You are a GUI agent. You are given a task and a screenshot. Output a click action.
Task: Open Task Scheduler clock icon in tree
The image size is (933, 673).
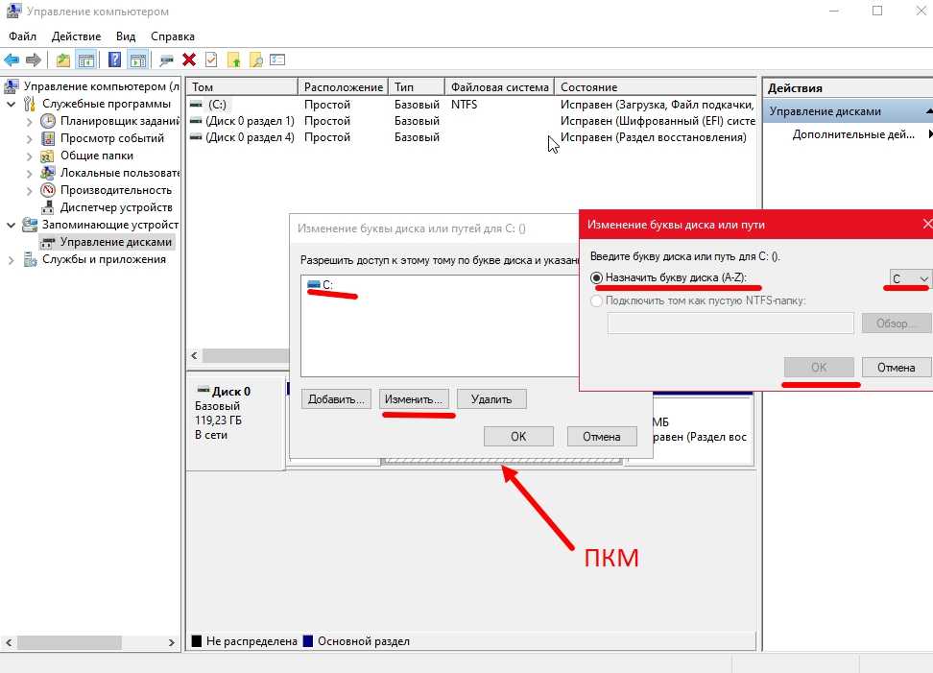point(48,121)
